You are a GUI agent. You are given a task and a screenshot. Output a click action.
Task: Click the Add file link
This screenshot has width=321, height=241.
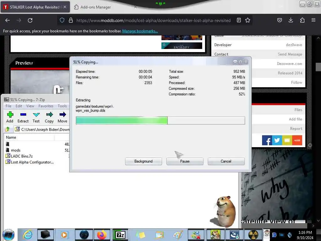(295, 119)
